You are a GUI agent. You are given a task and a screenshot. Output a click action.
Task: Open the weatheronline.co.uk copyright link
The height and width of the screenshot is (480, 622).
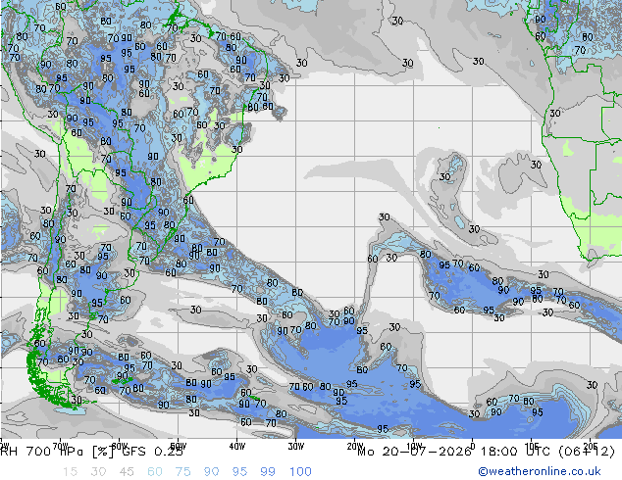pyautogui.click(x=539, y=471)
